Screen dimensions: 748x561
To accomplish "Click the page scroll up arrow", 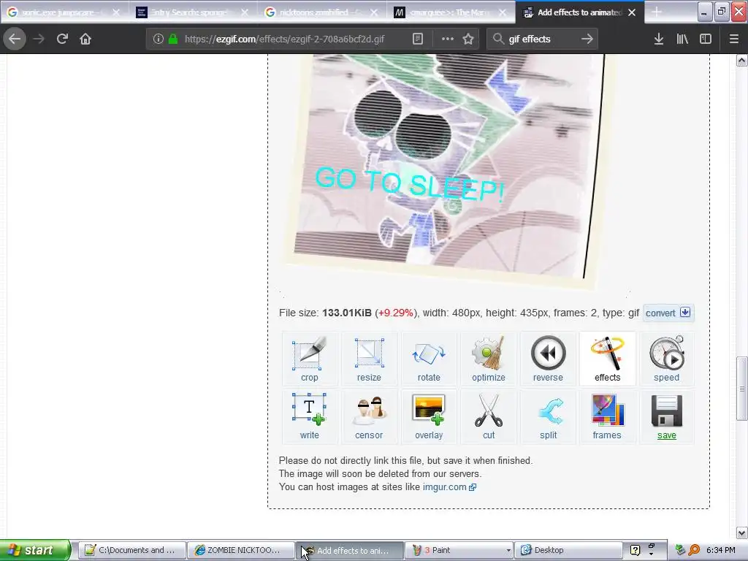I will click(x=741, y=60).
